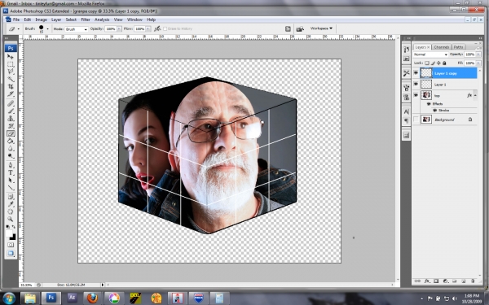Select the Paint Bucket tool
489x305 pixels.
pos(11,141)
